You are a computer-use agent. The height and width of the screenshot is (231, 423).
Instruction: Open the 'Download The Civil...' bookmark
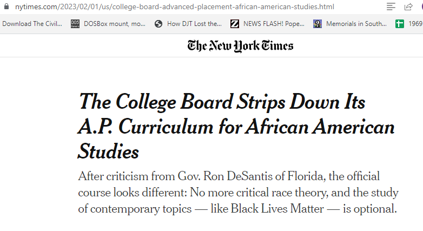(x=32, y=24)
